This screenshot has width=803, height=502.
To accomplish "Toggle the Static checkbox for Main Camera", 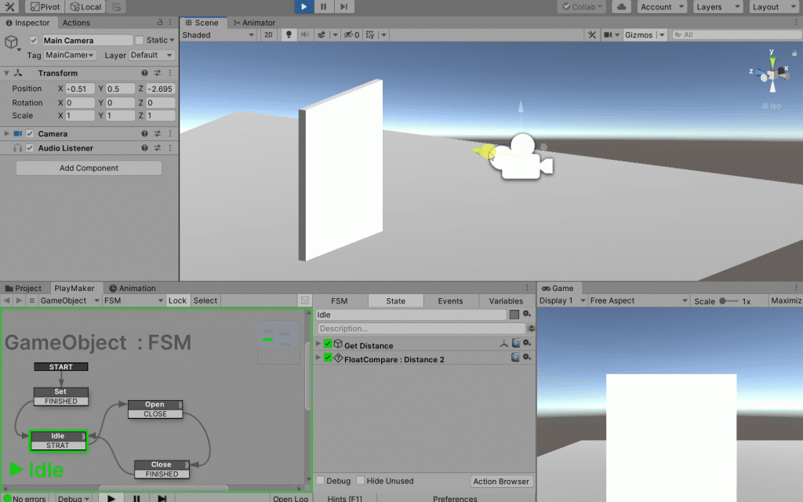I will pyautogui.click(x=137, y=39).
